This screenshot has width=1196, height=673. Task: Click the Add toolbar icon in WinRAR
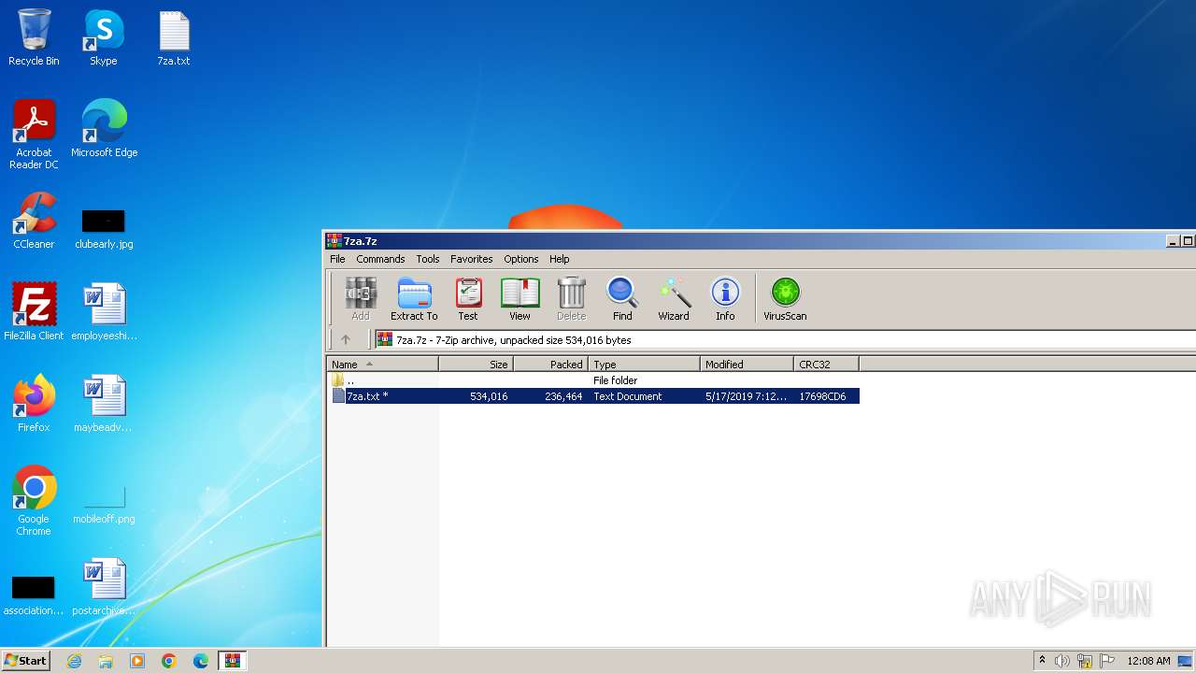[x=361, y=299]
